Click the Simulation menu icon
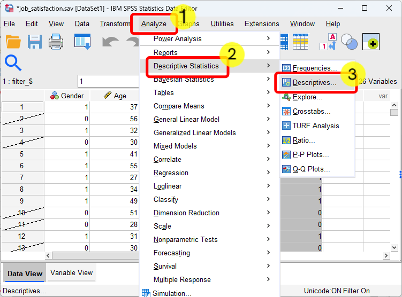The height and width of the screenshot is (297, 402). coord(146,293)
